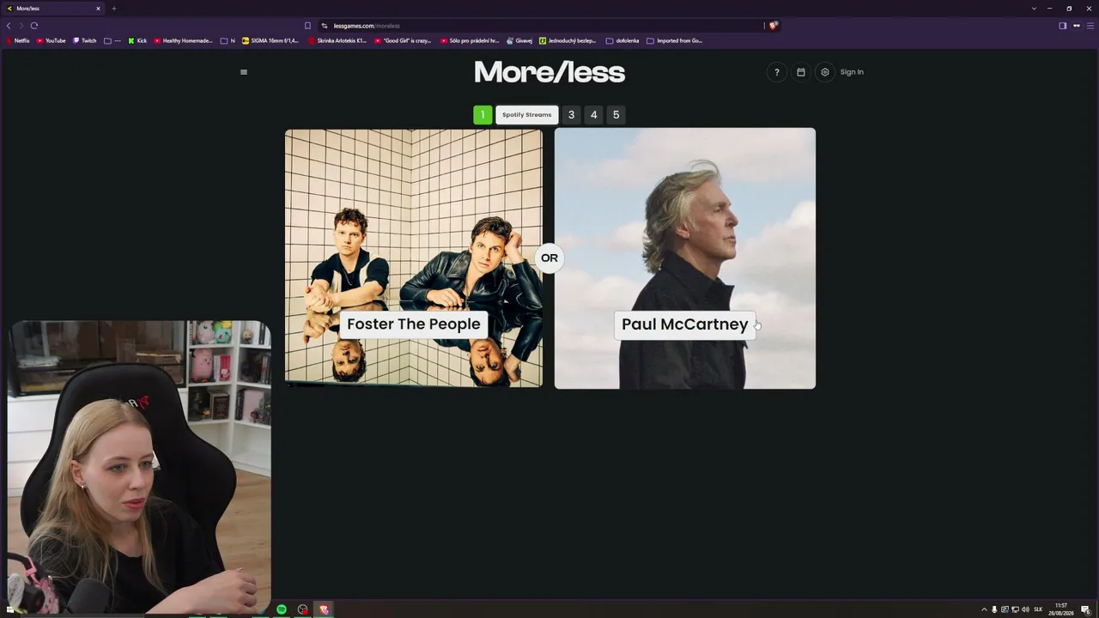Open the browser main menu icon
This screenshot has height=618, width=1099.
click(x=1089, y=26)
